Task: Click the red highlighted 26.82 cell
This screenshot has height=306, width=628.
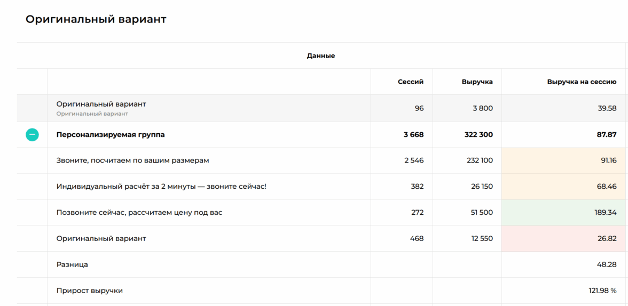Action: click(607, 239)
